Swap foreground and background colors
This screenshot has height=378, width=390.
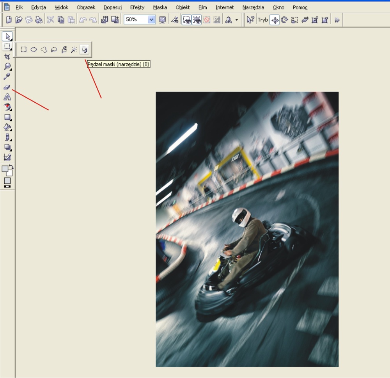(x=12, y=167)
